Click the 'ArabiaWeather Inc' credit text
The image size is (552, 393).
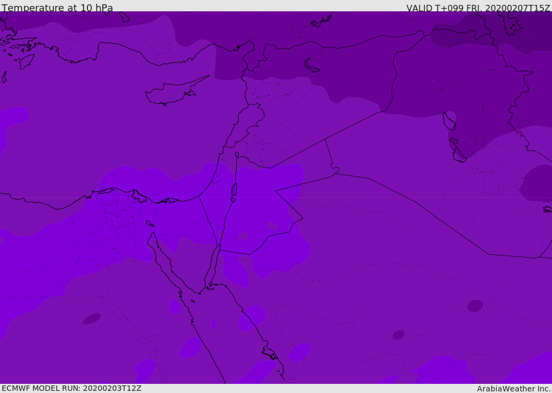click(514, 389)
